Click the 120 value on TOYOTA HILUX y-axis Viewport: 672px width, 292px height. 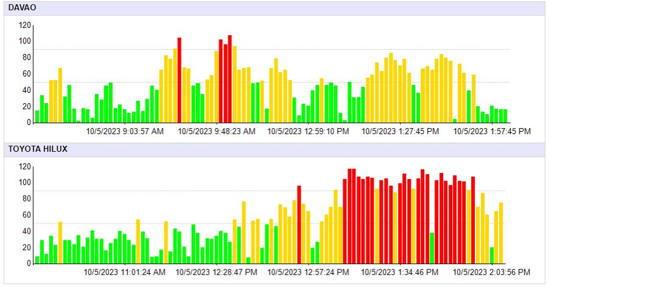pos(26,167)
